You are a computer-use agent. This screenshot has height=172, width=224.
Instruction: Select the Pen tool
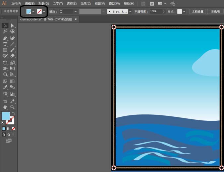pos(5,38)
